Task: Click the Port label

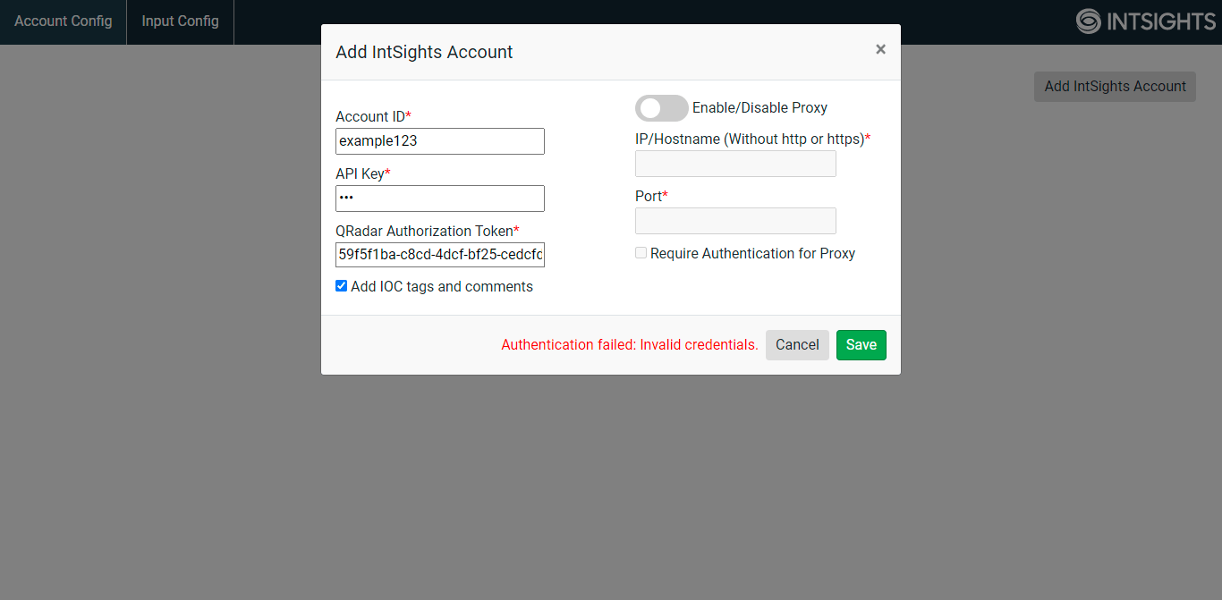Action: [651, 196]
